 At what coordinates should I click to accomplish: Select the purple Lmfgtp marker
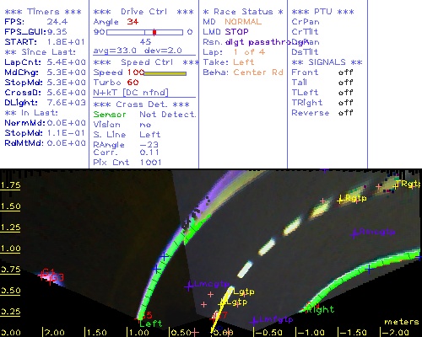tap(254, 320)
